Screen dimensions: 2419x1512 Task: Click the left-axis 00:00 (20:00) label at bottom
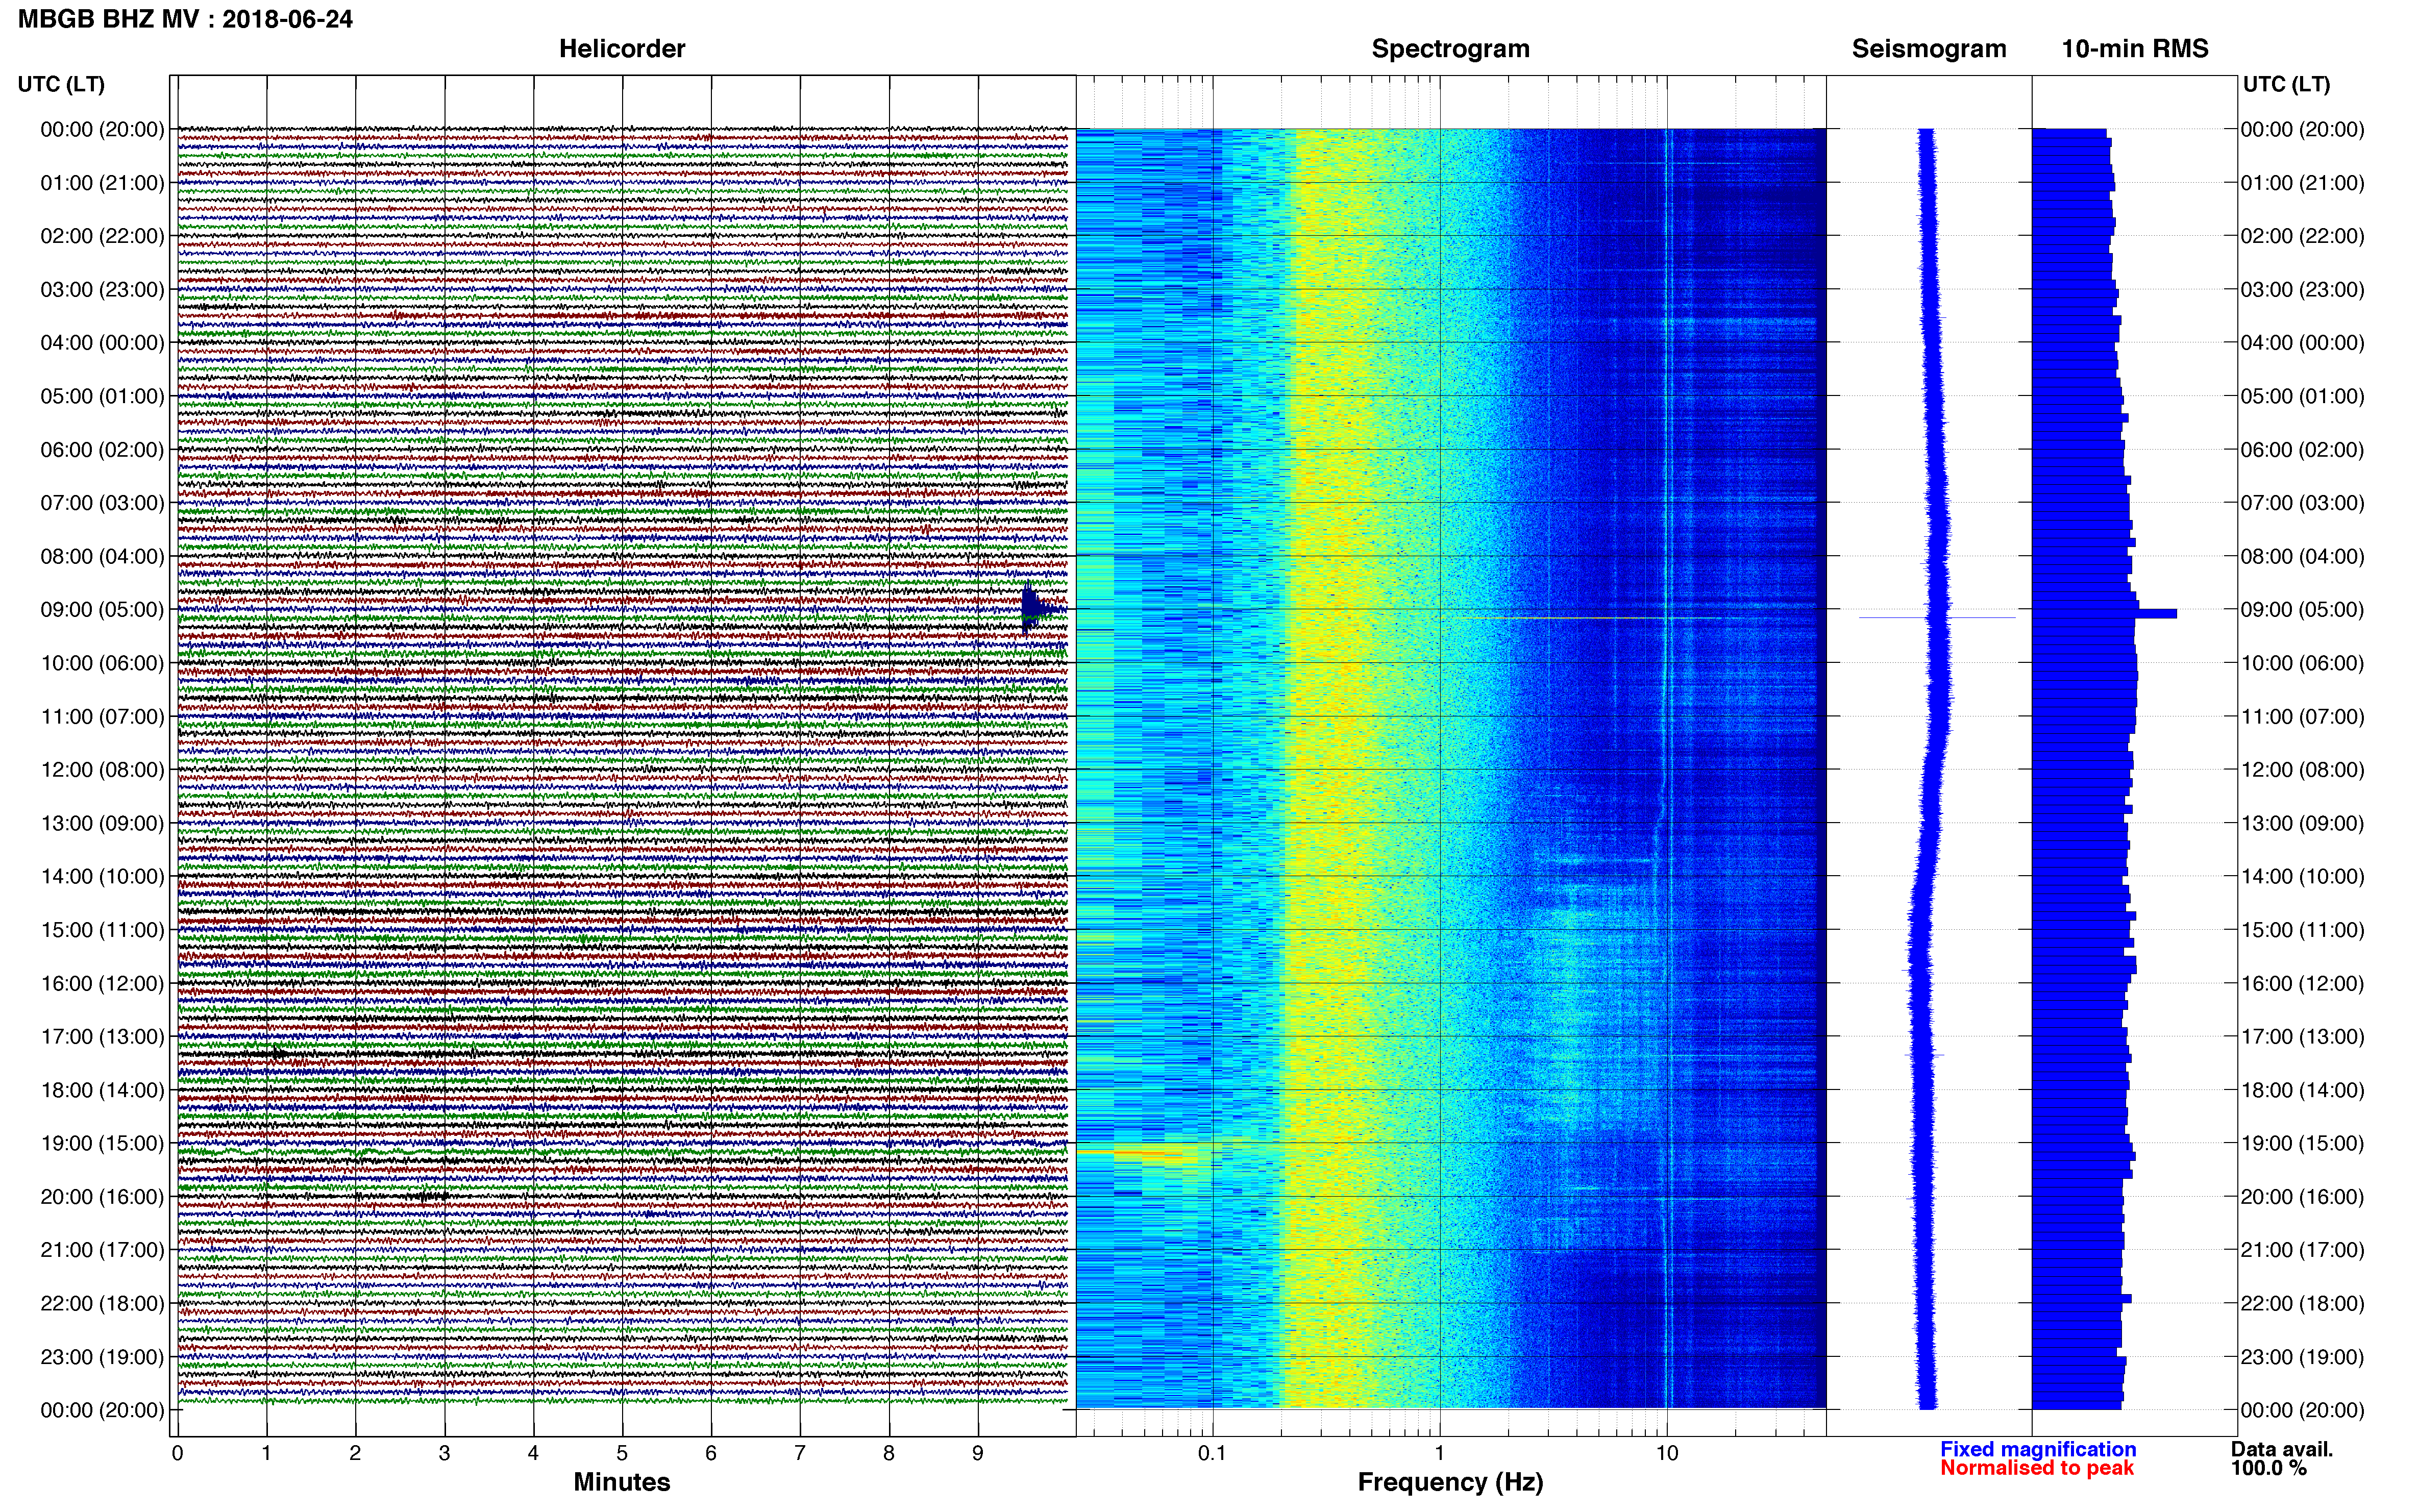click(102, 1410)
